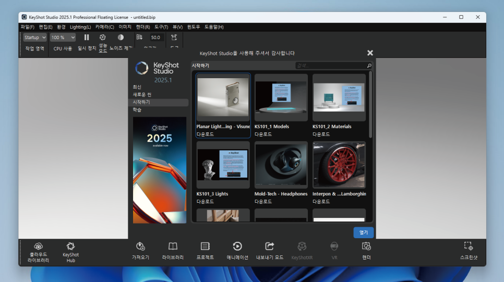Select the Interpon Lamborghini wheel thumbnail

tap(339, 165)
